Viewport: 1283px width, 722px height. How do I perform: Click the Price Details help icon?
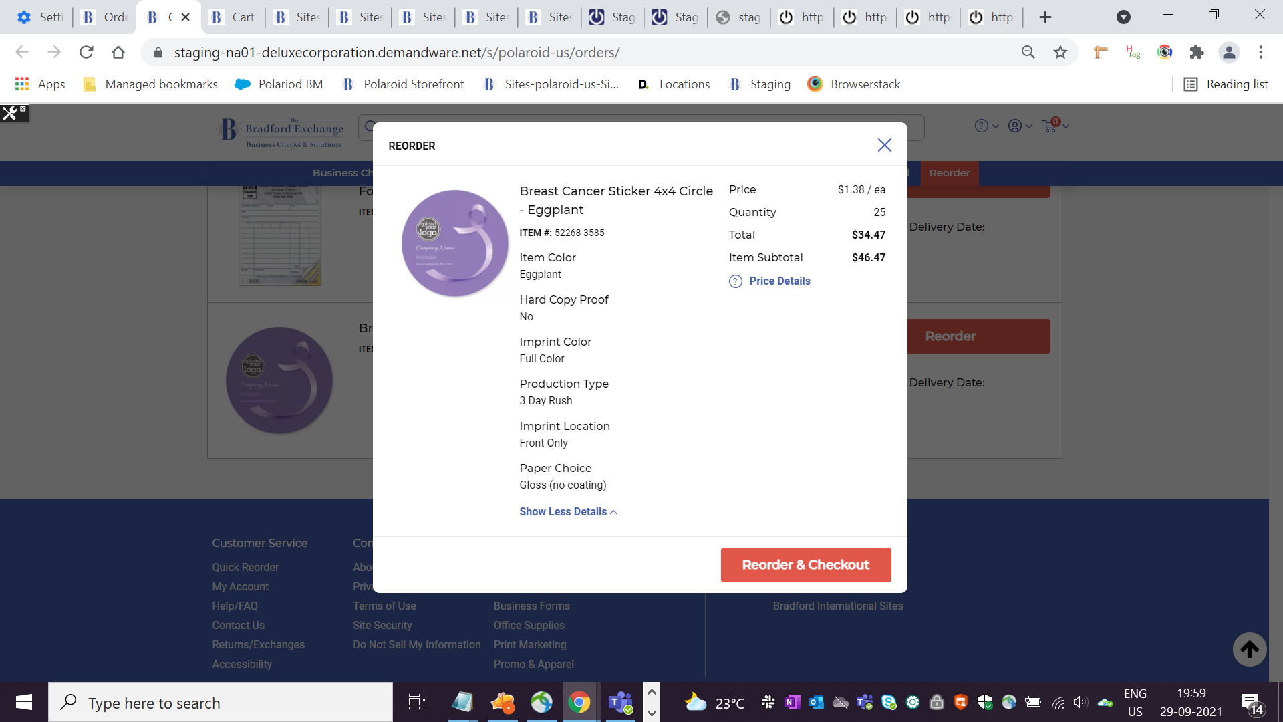pos(735,281)
